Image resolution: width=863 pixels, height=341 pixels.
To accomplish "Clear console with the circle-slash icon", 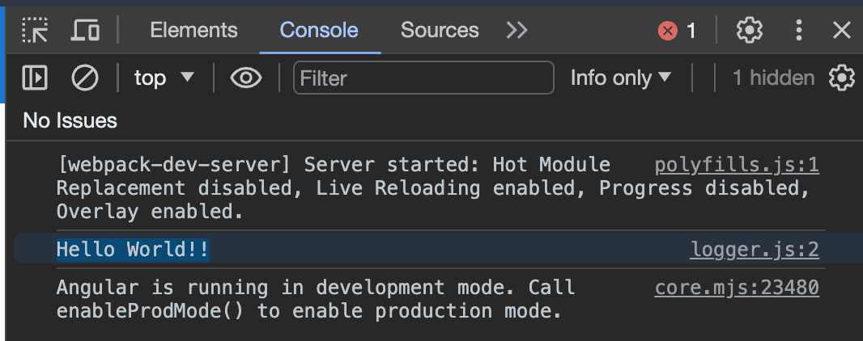I will click(85, 78).
